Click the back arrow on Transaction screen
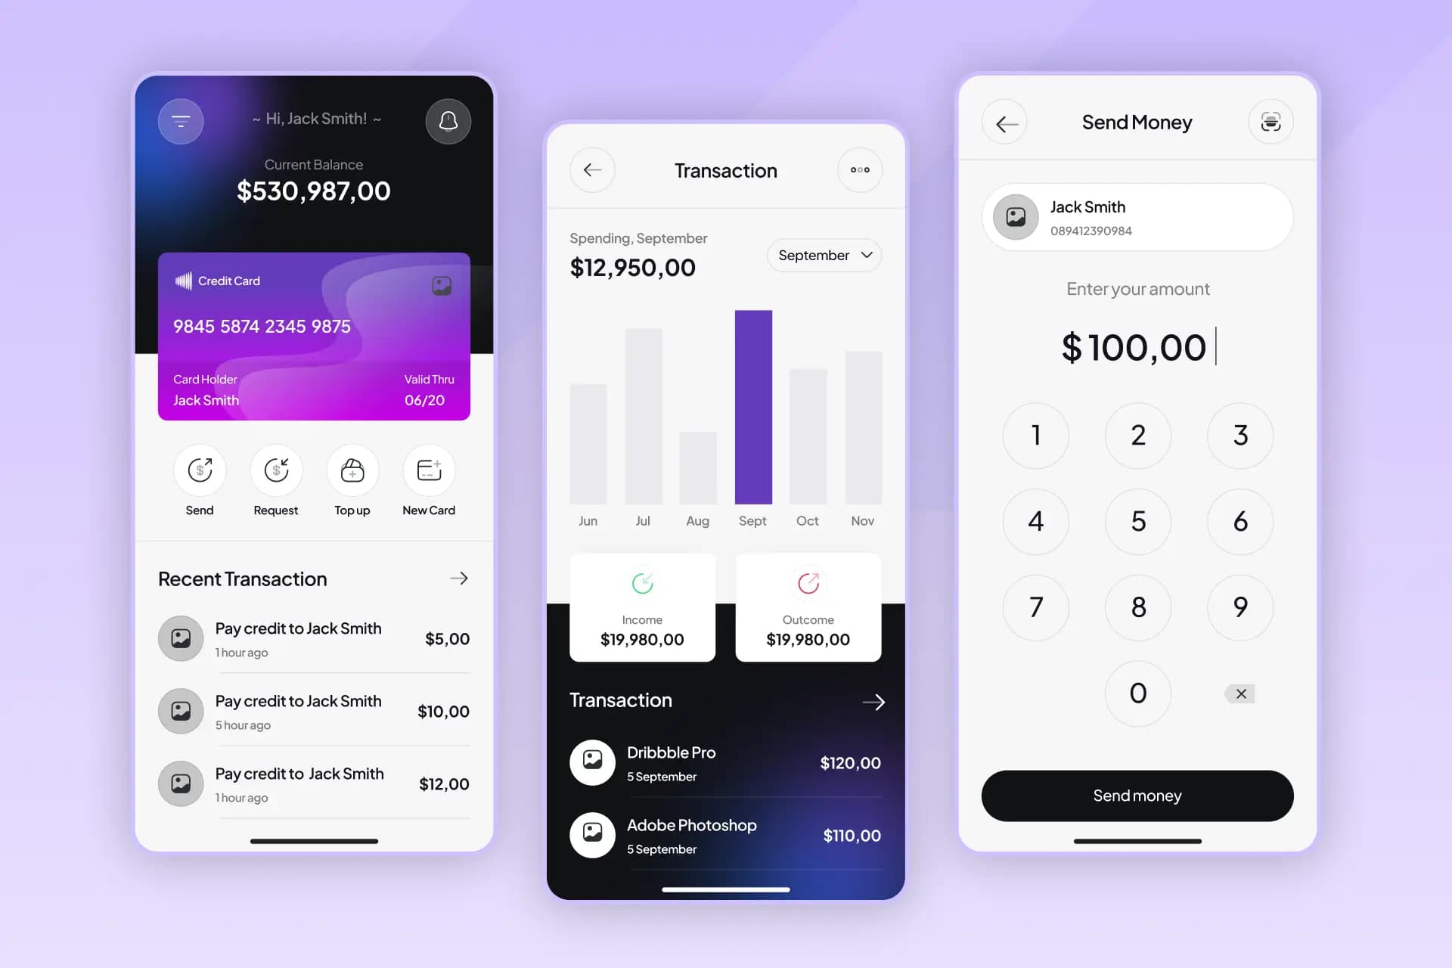Viewport: 1452px width, 968px height. pyautogui.click(x=591, y=169)
